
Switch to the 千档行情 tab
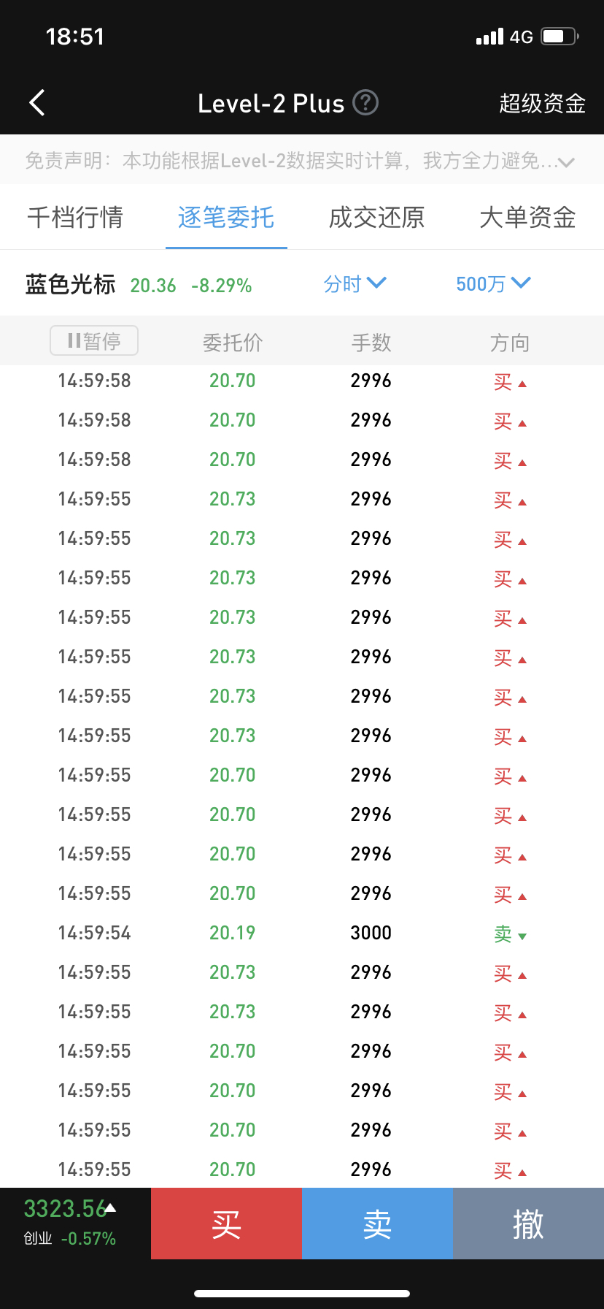(x=75, y=218)
